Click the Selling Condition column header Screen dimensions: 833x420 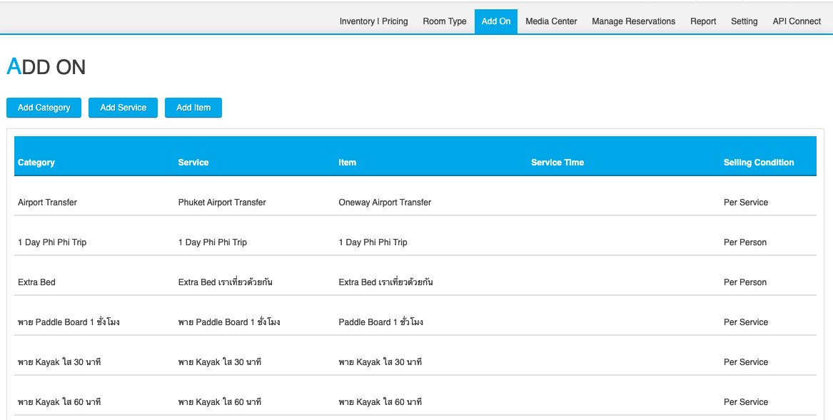(758, 163)
